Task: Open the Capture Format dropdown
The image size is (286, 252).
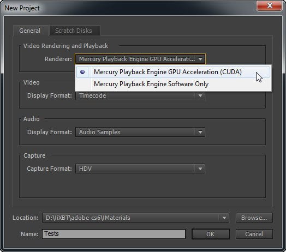Action: [140, 169]
